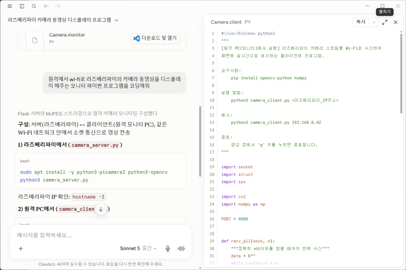The height and width of the screenshot is (270, 406).
Task: Open the Sonnet 5 model selector
Action: pos(138,248)
